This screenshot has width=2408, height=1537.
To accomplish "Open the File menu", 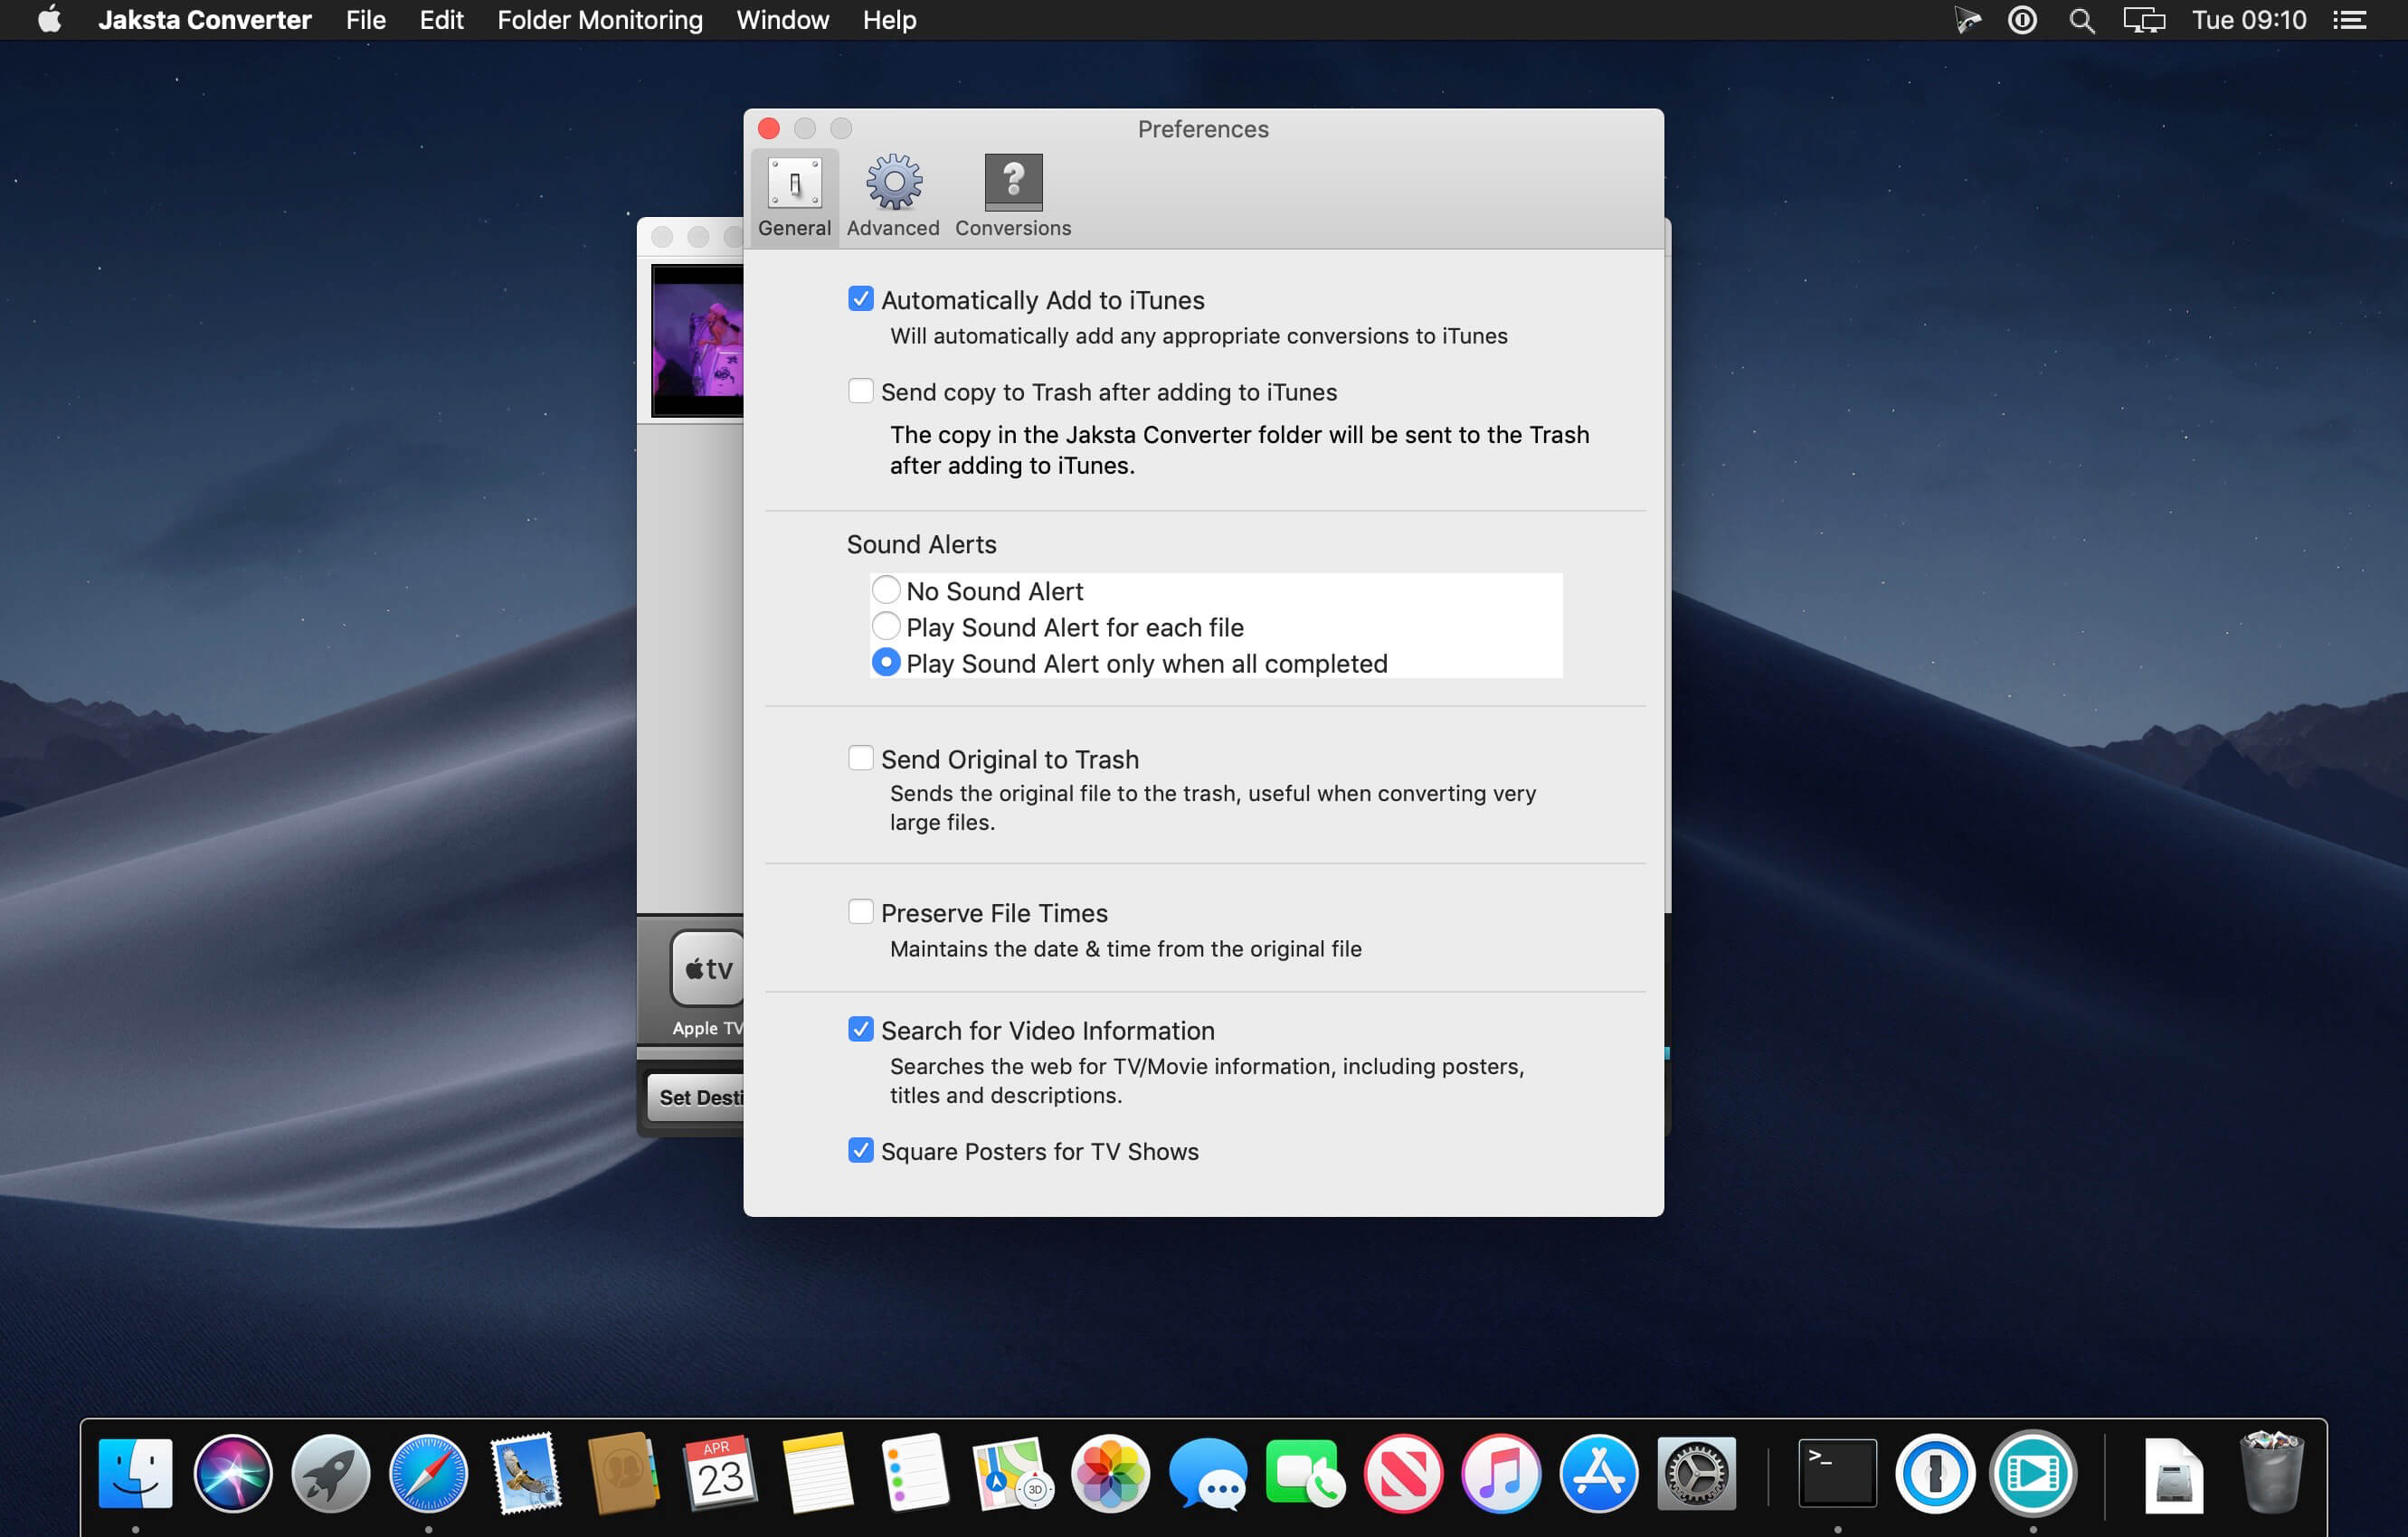I will tap(366, 20).
